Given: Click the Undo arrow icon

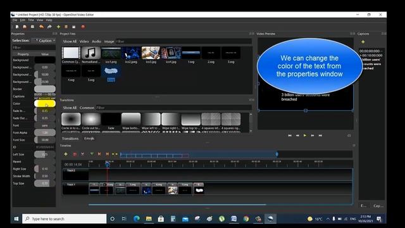Looking at the screenshot, I should (41, 27).
